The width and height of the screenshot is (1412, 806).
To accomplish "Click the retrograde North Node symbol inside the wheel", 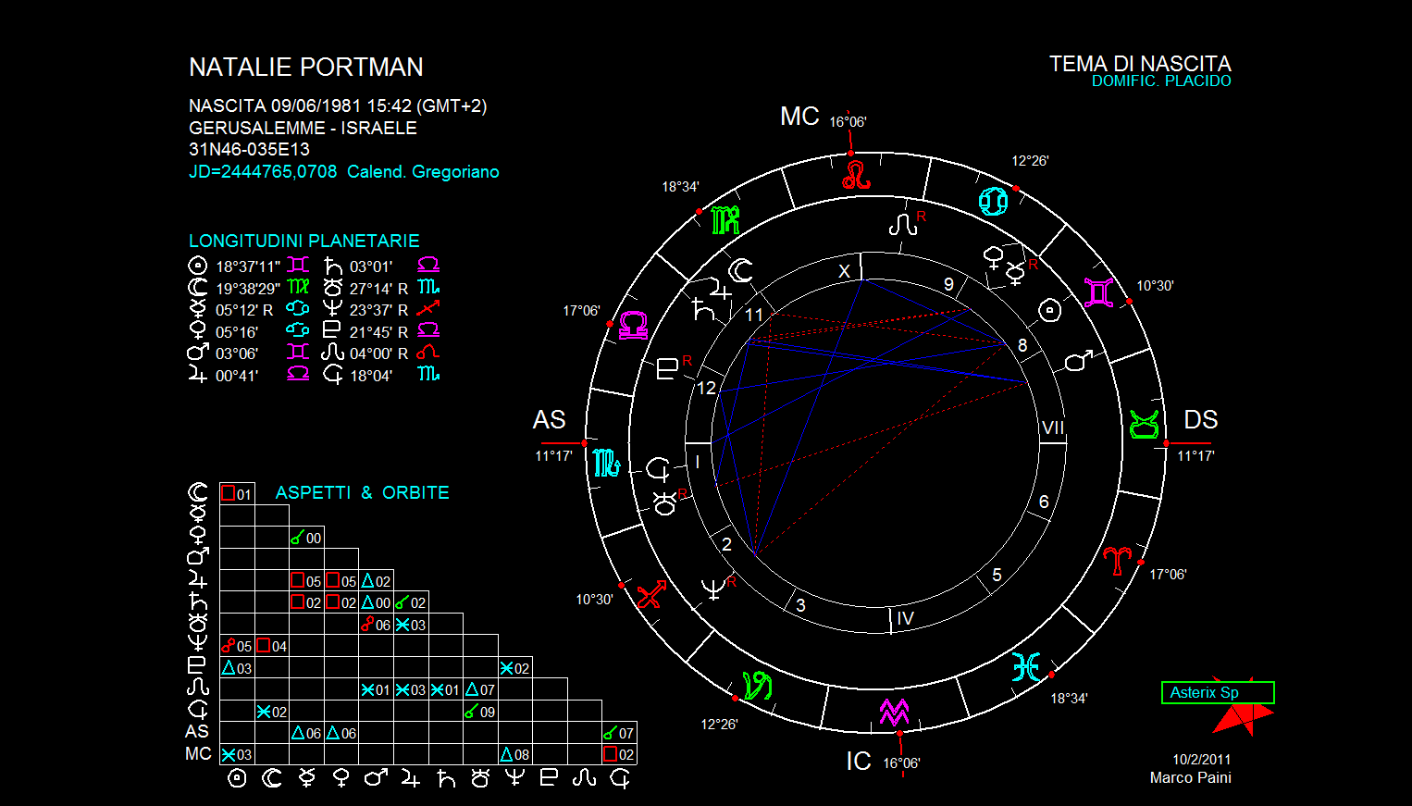I will point(902,224).
